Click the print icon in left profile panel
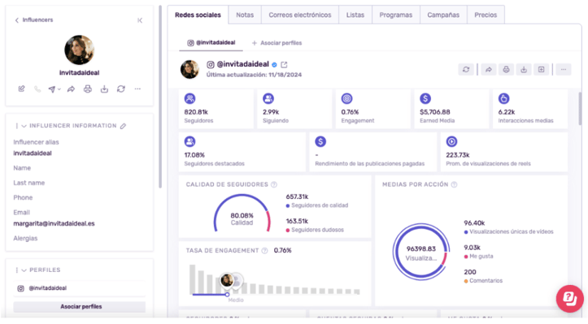 [x=87, y=89]
